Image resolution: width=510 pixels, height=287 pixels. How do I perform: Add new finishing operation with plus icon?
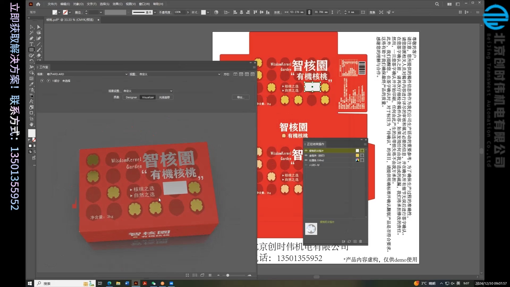(355, 242)
